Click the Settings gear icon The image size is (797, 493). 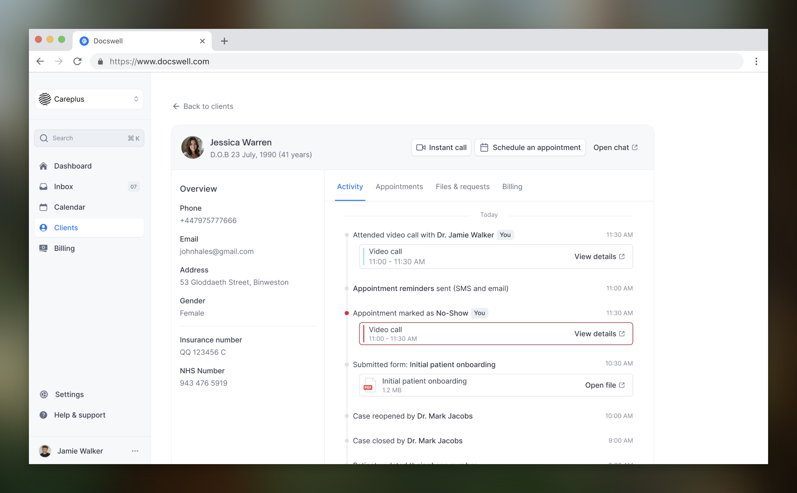44,395
